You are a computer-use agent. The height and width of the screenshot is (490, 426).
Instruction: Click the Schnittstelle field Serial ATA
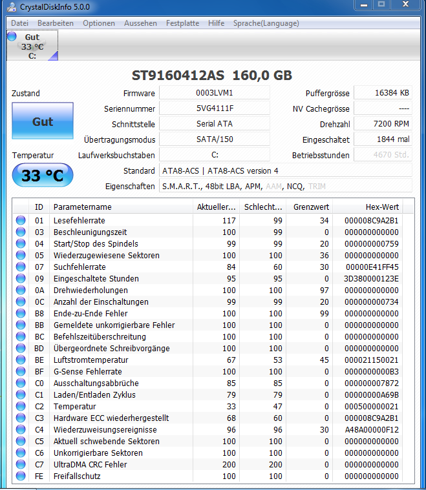click(x=215, y=124)
